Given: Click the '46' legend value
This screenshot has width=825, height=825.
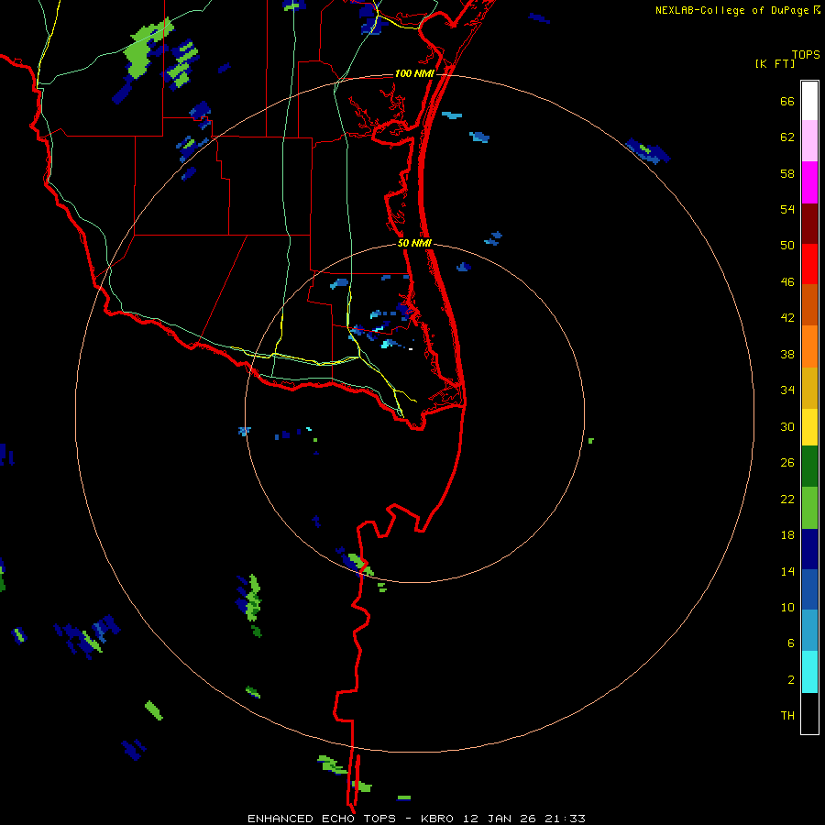Looking at the screenshot, I should 787,282.
